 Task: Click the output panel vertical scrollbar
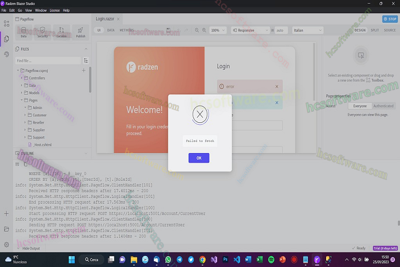pos(398,223)
